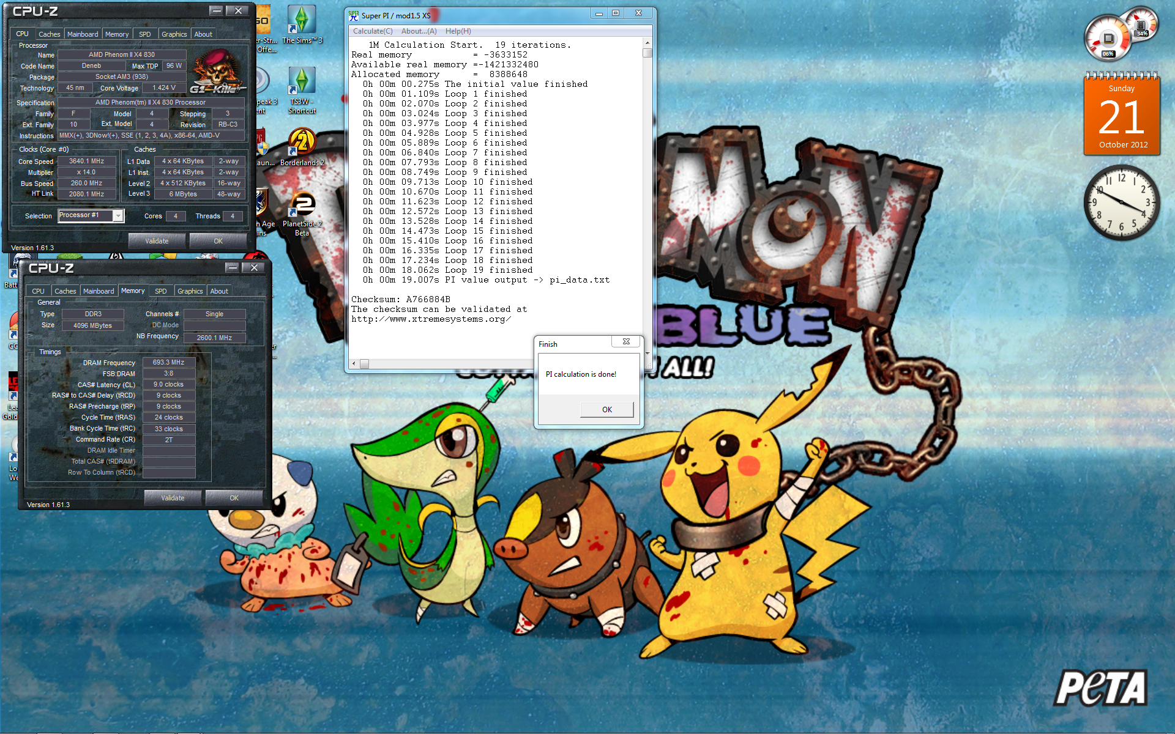The height and width of the screenshot is (734, 1175).
Task: Launch Borderlands 2 from the desktop
Action: point(302,147)
